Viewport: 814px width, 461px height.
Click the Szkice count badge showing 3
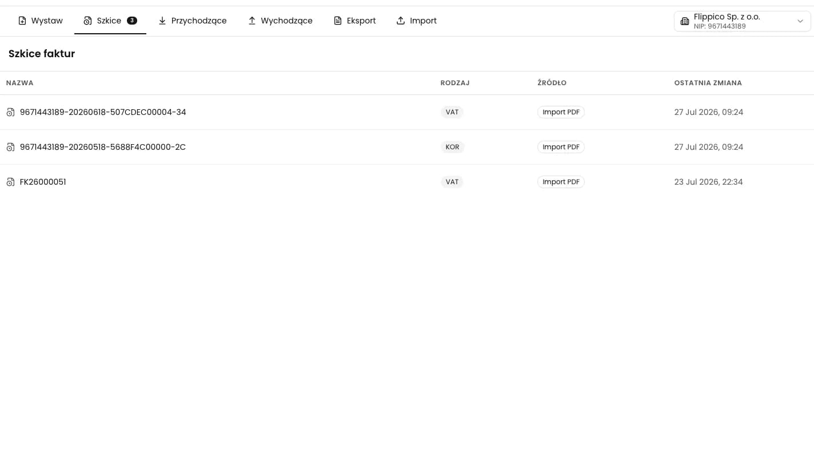132,21
